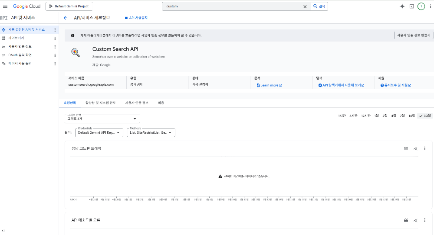
Task: Select the 1시간 time range
Action: 342,116
